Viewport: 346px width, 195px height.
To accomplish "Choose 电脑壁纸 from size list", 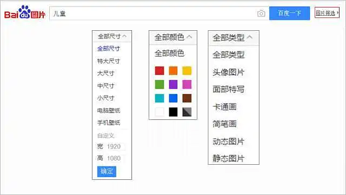I will coord(109,110).
